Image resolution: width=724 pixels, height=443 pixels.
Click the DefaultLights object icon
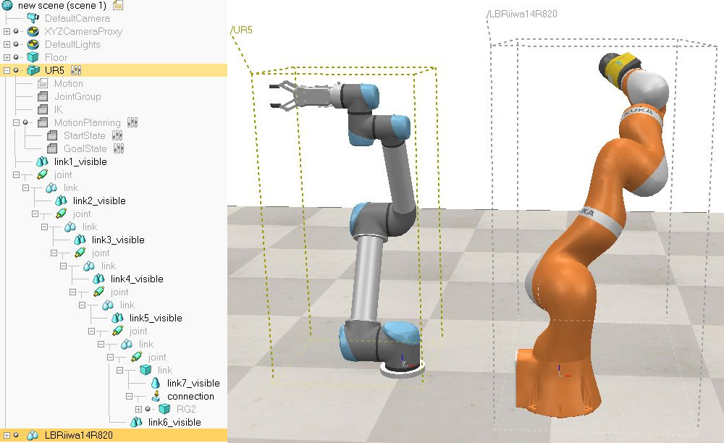pyautogui.click(x=33, y=44)
